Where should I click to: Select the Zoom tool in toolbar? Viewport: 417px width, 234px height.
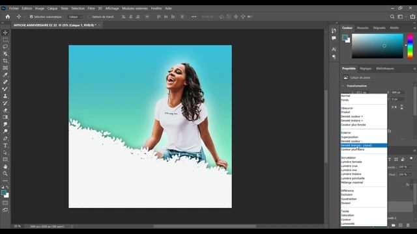click(x=5, y=174)
